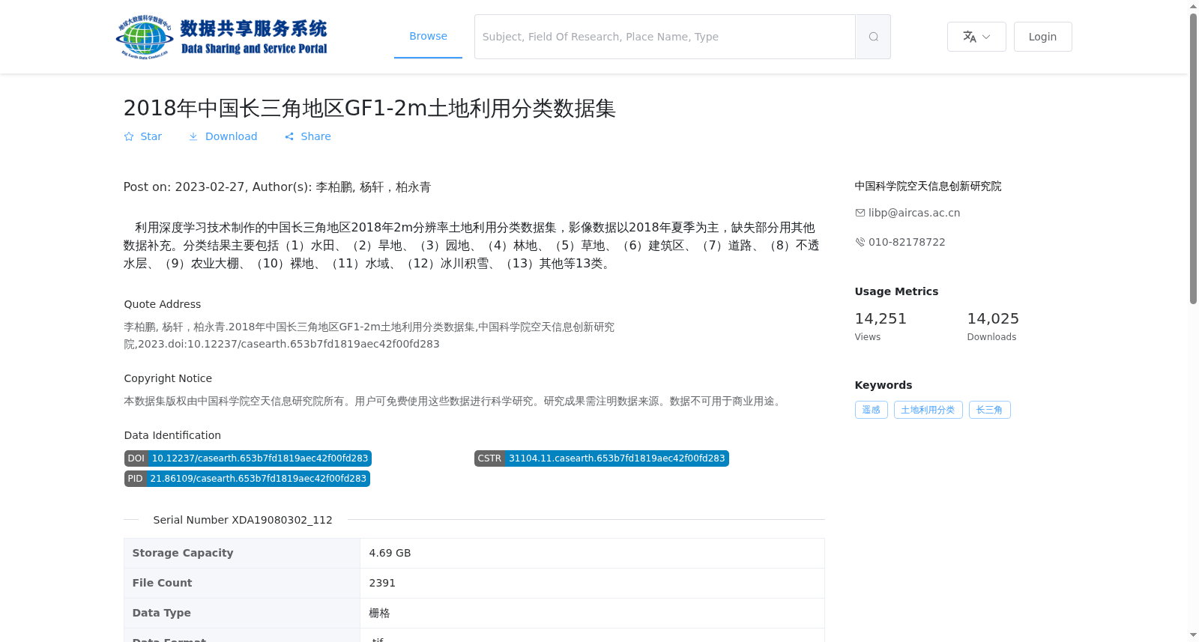Click the scrollbar up arrow
Image resolution: width=1199 pixels, height=642 pixels.
[x=1193, y=6]
